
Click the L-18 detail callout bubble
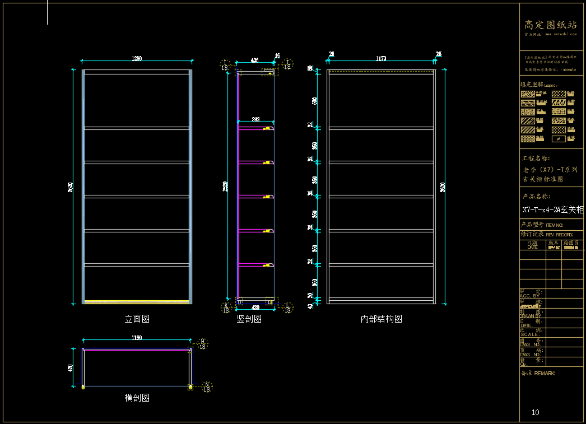coord(287,308)
